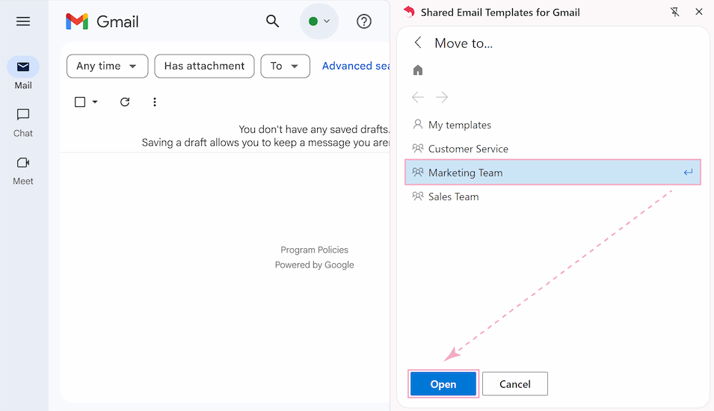
Task: Expand the select options arrow beside checkbox
Action: pos(95,102)
